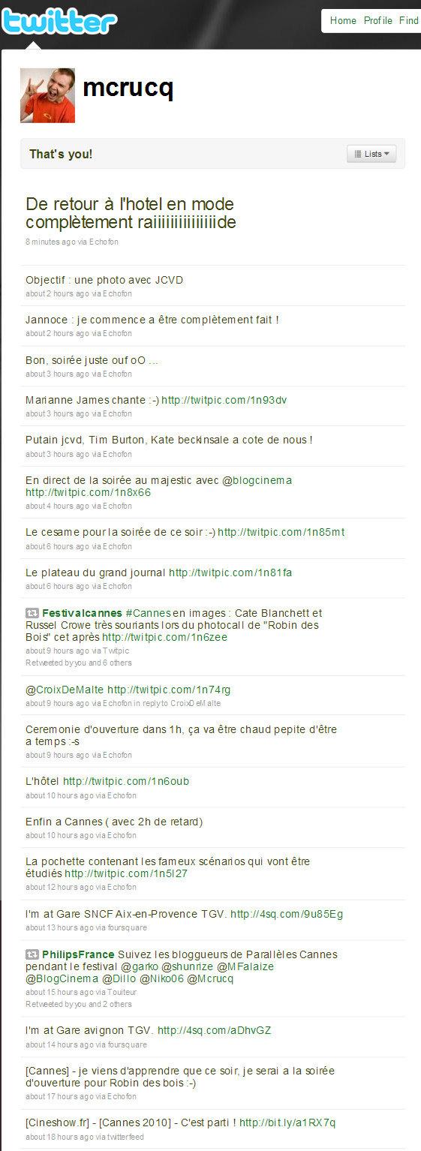Open the Lists dropdown button

(x=371, y=154)
